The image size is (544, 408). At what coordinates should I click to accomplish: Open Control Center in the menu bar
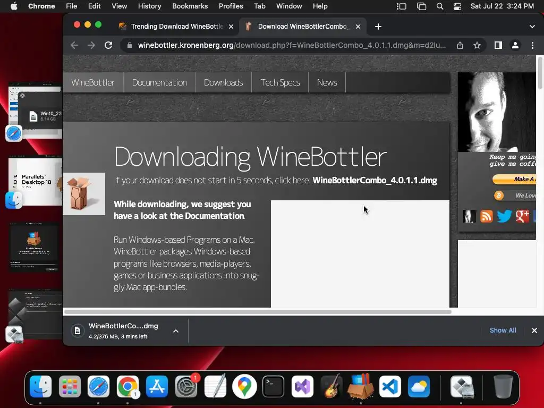tap(457, 6)
